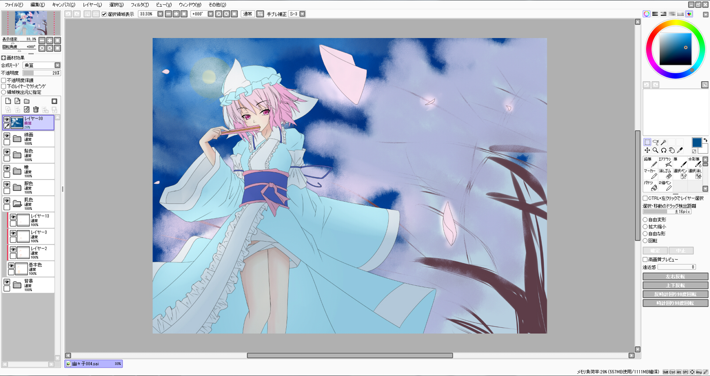Choose the 選択ペン selection pen tool
710x376 pixels.
[x=679, y=173]
